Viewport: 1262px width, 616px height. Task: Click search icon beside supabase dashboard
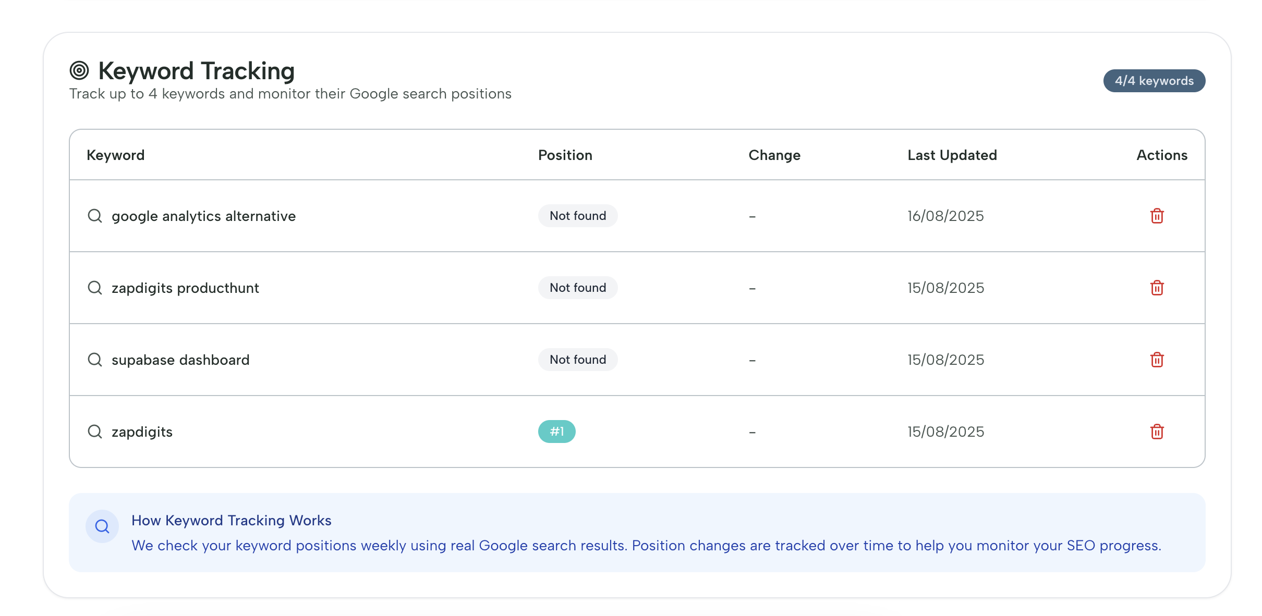[x=95, y=360]
